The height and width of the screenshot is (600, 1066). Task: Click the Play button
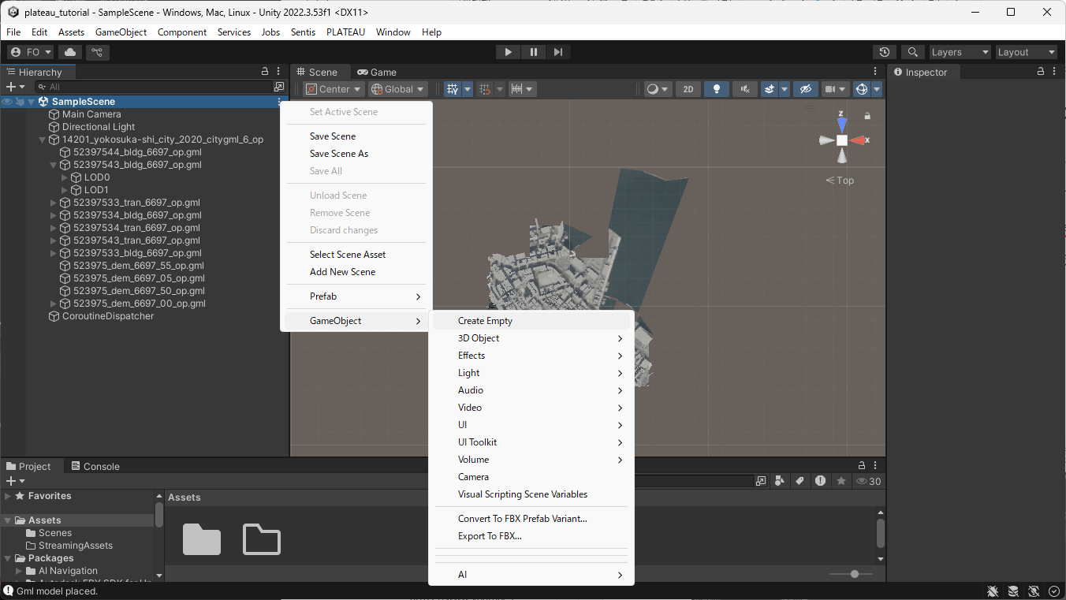[x=508, y=52]
